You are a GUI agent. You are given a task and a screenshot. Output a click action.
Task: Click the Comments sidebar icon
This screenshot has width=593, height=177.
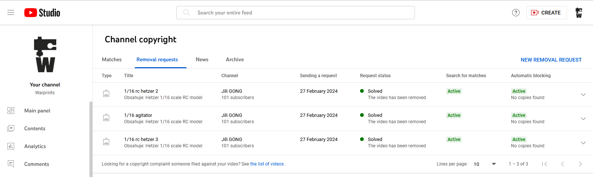click(x=11, y=164)
